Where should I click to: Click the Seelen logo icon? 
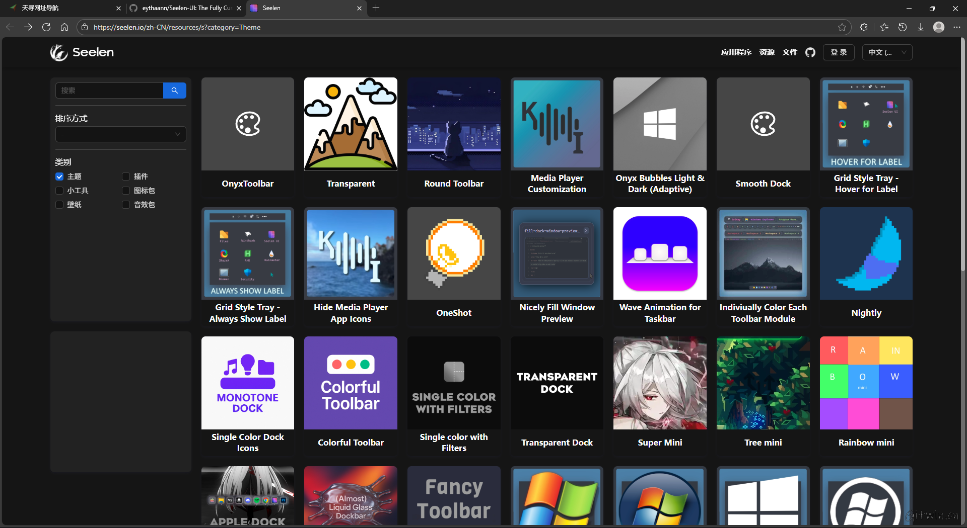point(58,52)
